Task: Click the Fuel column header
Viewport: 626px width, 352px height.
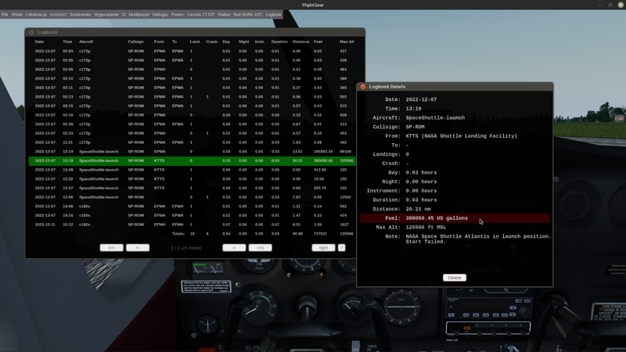Action: tap(318, 41)
